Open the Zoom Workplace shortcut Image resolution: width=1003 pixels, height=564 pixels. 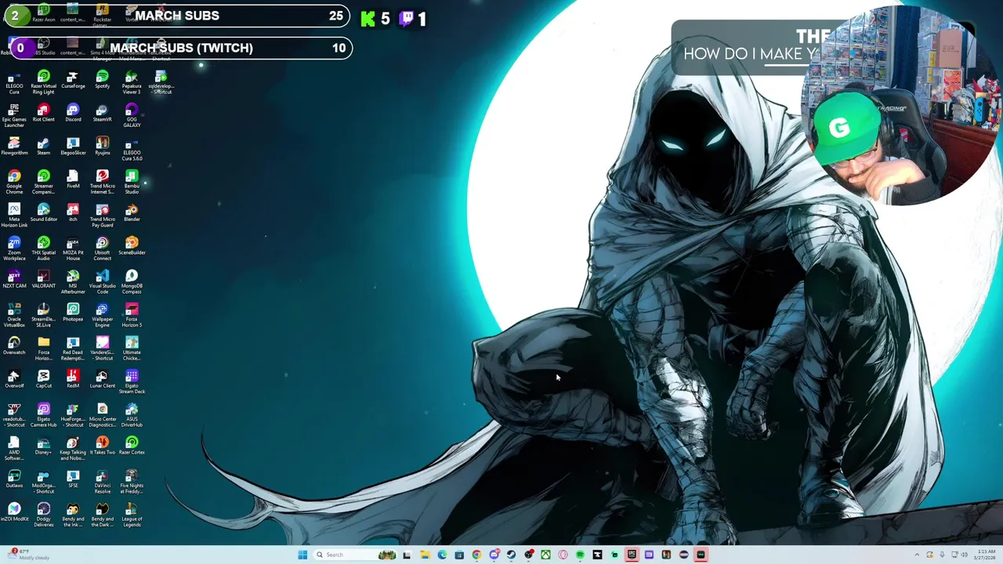coord(14,248)
